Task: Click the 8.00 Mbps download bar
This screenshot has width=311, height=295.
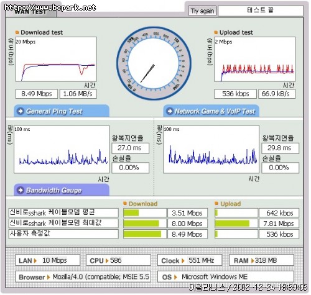Action: pyautogui.click(x=145, y=224)
